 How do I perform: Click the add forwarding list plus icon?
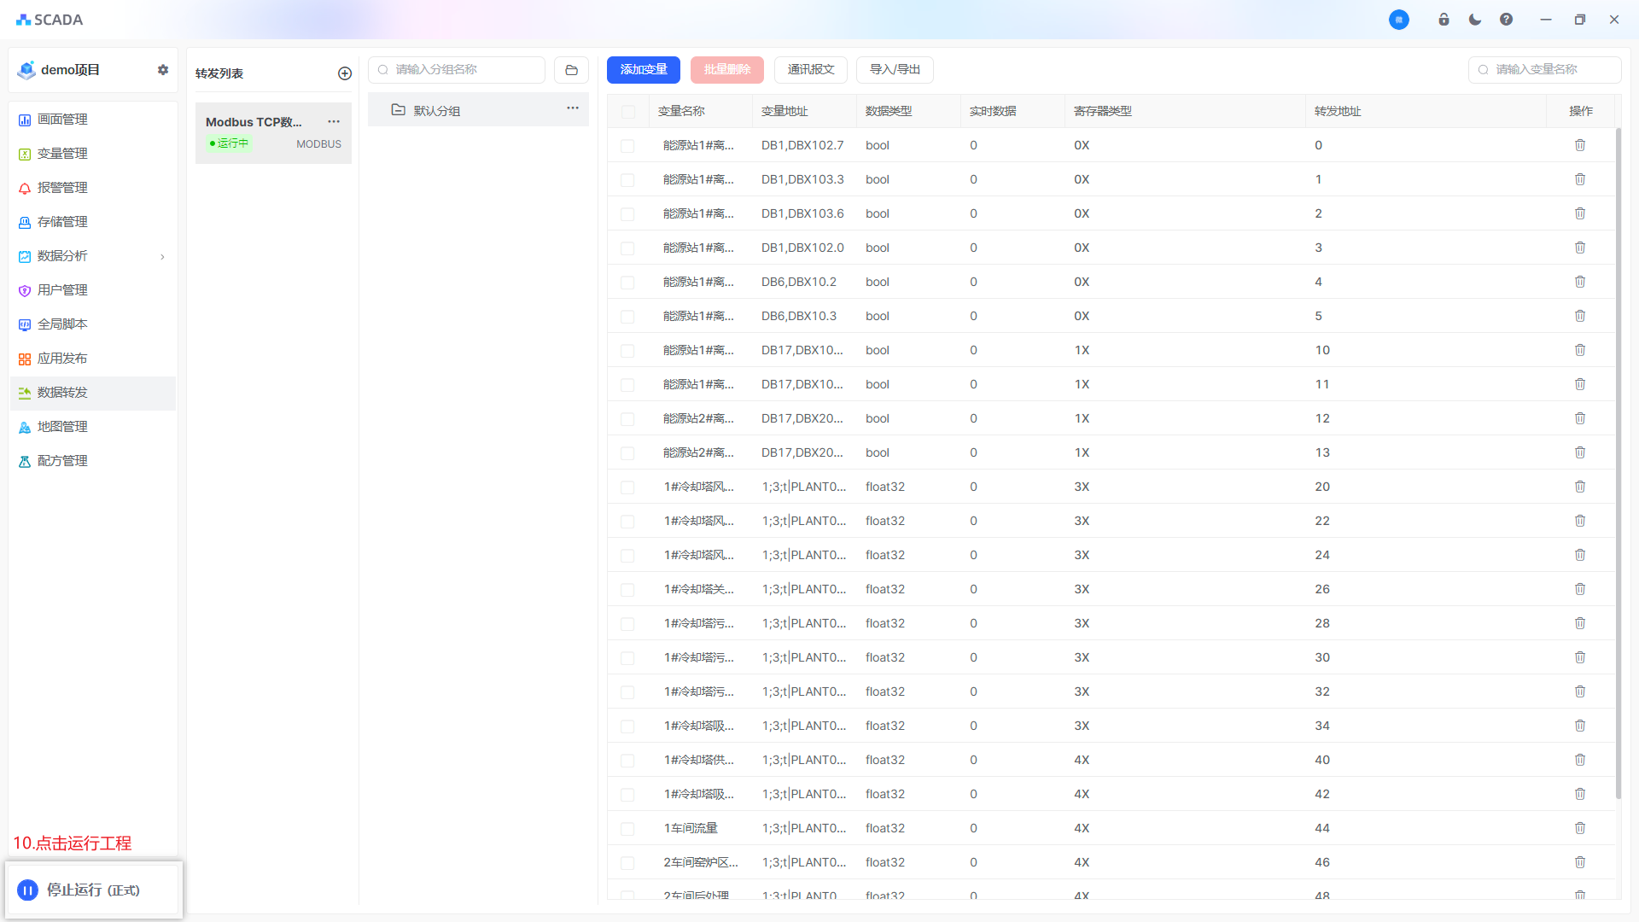pos(345,73)
